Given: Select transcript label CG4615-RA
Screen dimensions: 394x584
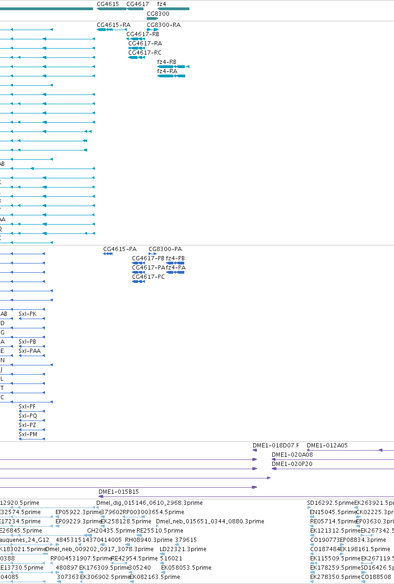Looking at the screenshot, I should coord(113,25).
